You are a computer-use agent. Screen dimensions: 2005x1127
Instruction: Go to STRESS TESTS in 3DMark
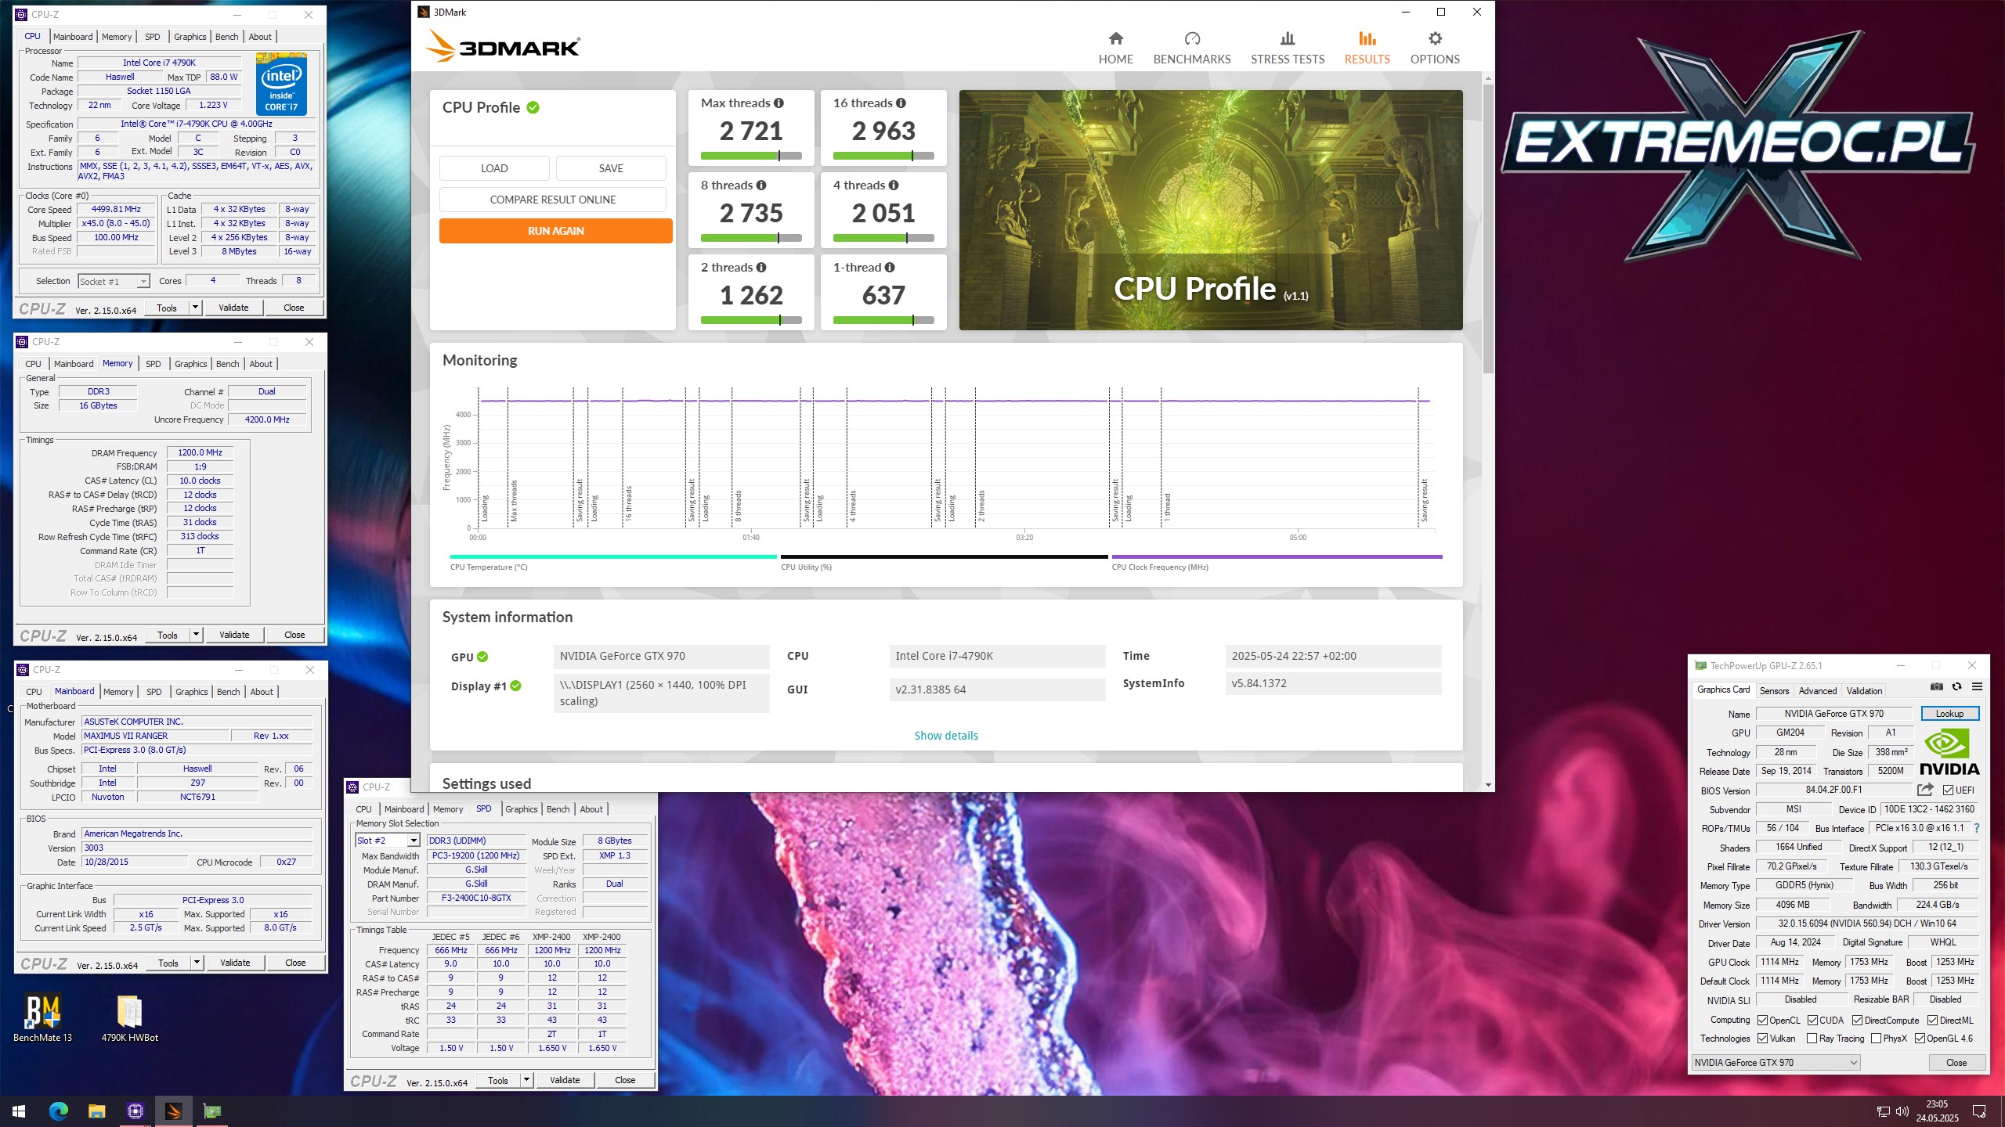coord(1287,48)
